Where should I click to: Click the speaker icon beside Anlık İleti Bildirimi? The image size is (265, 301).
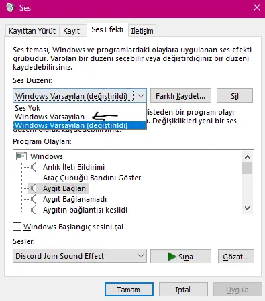point(34,167)
